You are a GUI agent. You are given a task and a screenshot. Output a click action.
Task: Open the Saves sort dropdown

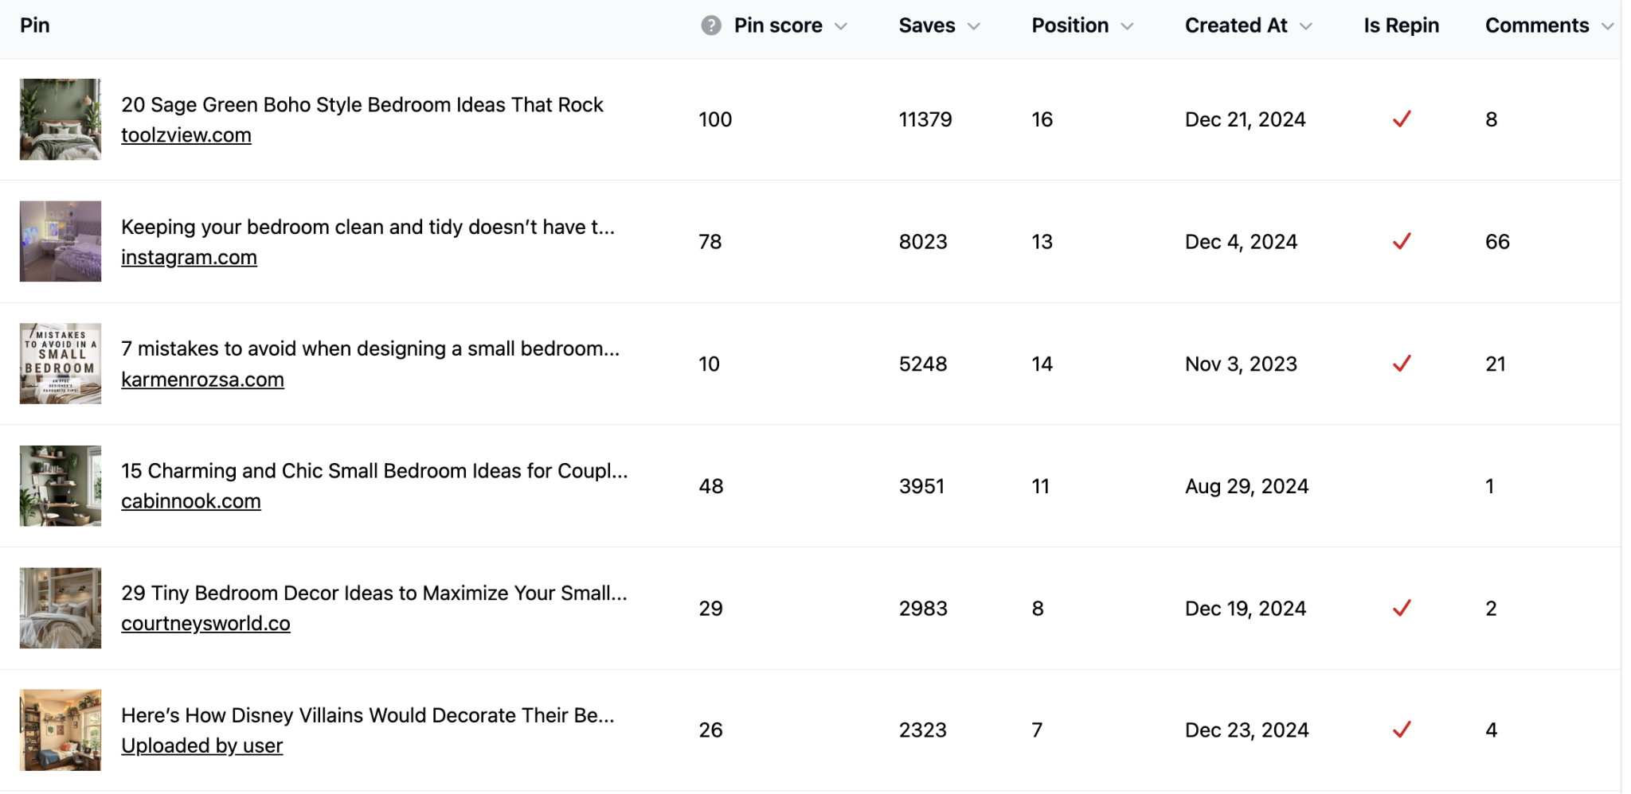click(x=973, y=25)
